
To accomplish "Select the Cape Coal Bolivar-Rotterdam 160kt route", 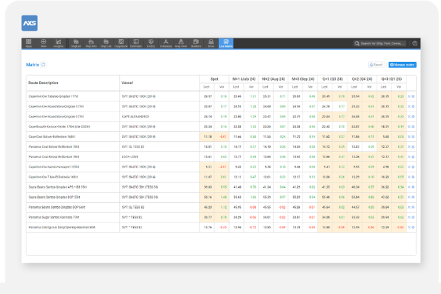I will click(52, 137).
